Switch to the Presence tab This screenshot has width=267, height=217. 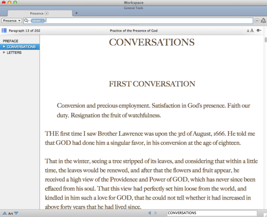[x=40, y=13]
